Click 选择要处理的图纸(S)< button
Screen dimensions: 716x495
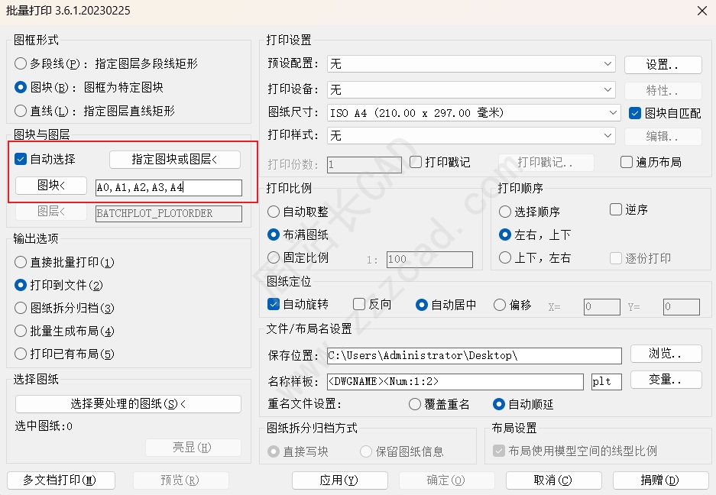pos(128,403)
